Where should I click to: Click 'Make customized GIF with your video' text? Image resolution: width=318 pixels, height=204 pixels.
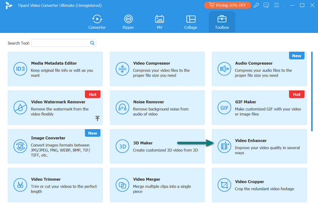[x=268, y=109]
